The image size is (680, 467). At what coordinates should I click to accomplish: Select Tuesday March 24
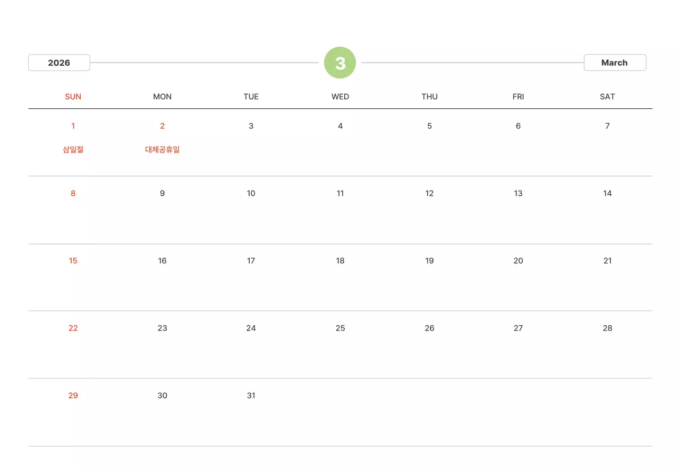click(x=251, y=328)
